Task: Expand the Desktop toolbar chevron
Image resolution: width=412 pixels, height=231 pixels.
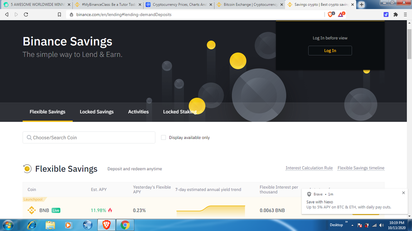Action: coord(347,222)
